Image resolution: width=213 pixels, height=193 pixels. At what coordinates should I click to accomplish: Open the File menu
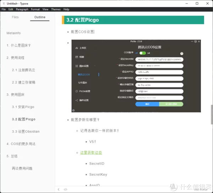click(4, 9)
